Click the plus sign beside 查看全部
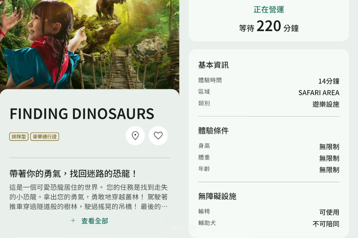 (x=73, y=220)
